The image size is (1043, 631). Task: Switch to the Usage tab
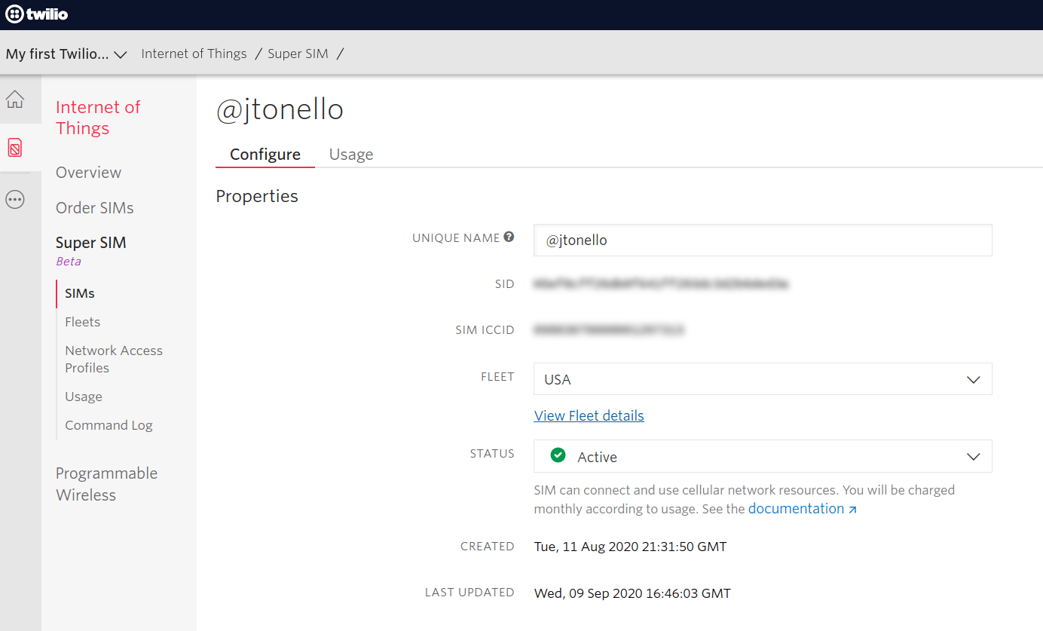[x=351, y=155]
